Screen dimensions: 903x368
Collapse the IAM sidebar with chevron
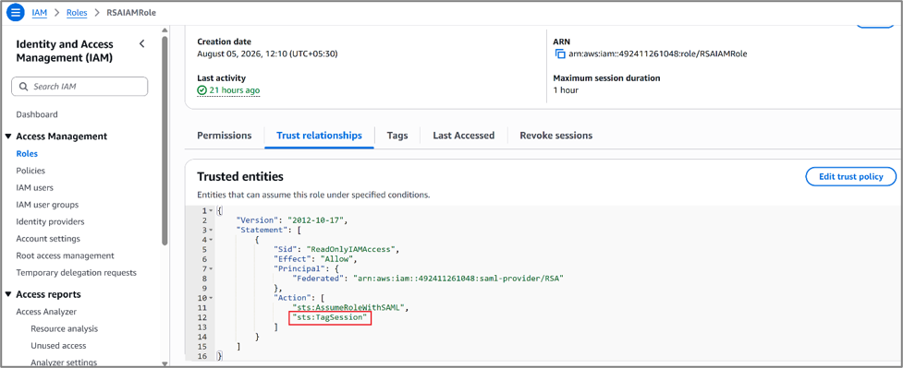142,44
